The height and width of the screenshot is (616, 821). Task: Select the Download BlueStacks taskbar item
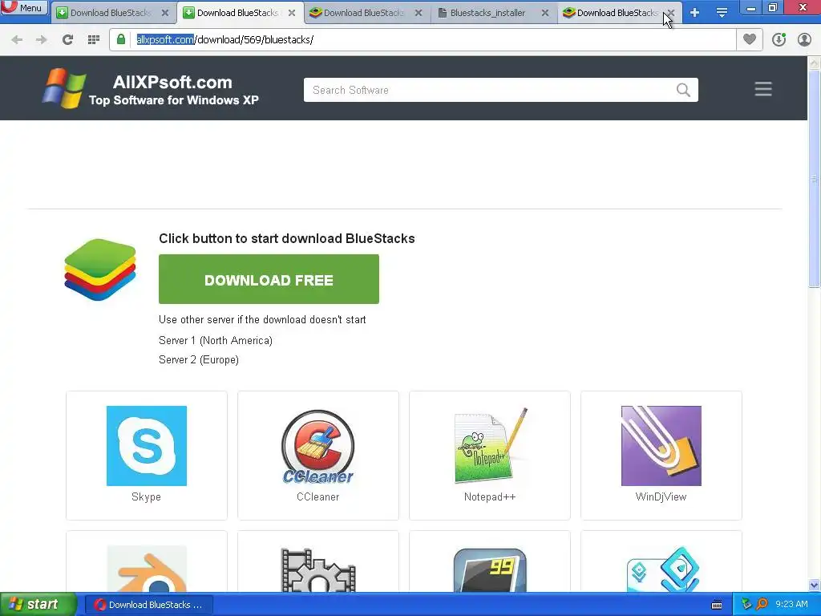click(148, 605)
